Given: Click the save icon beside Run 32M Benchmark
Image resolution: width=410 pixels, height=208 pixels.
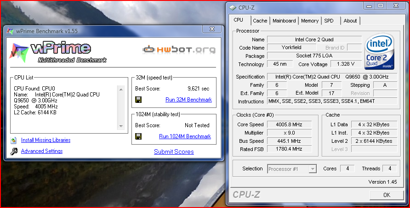Looking at the screenshot, I should 138,100.
